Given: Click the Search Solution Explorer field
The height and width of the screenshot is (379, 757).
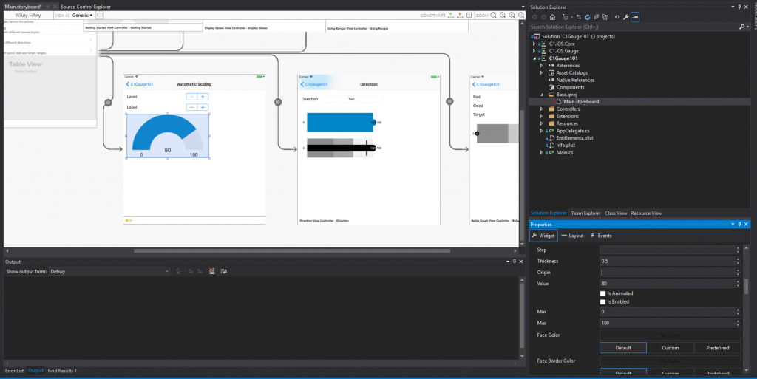Looking at the screenshot, I should tap(633, 27).
